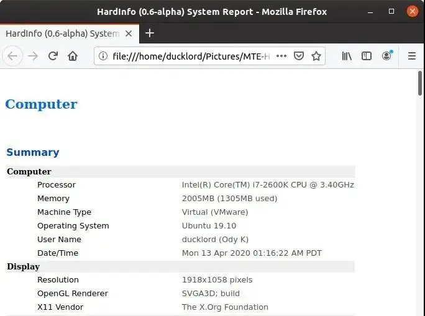The height and width of the screenshot is (316, 425).
Task: Click the Mon 13 Apr 2020 timestamp
Action: point(252,253)
